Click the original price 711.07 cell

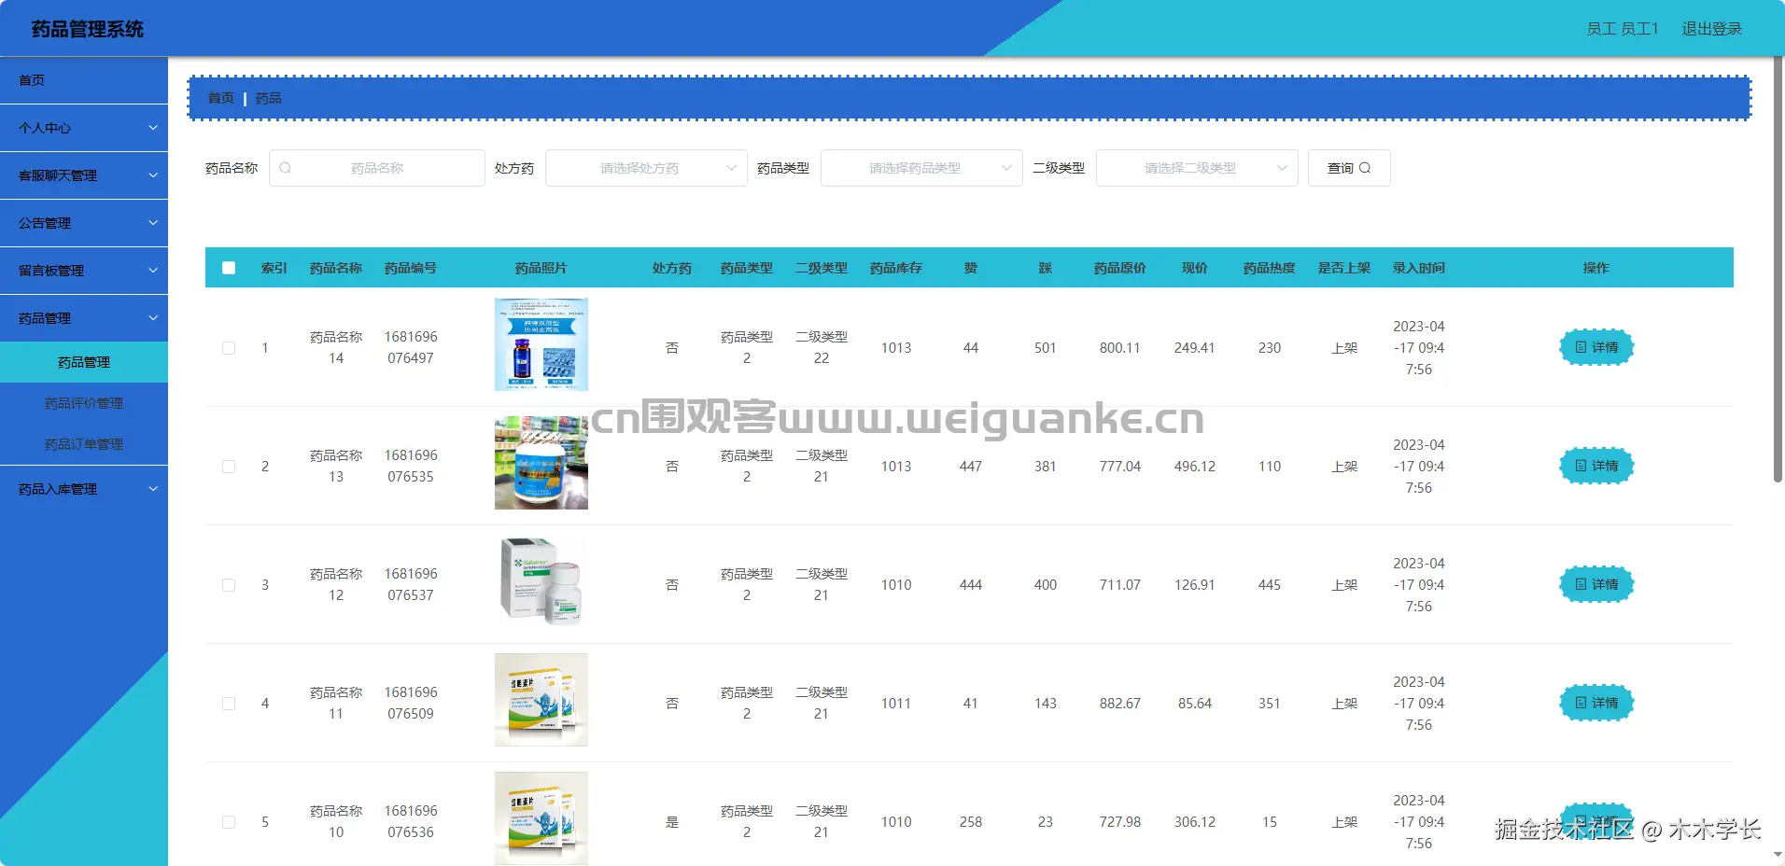tap(1120, 585)
